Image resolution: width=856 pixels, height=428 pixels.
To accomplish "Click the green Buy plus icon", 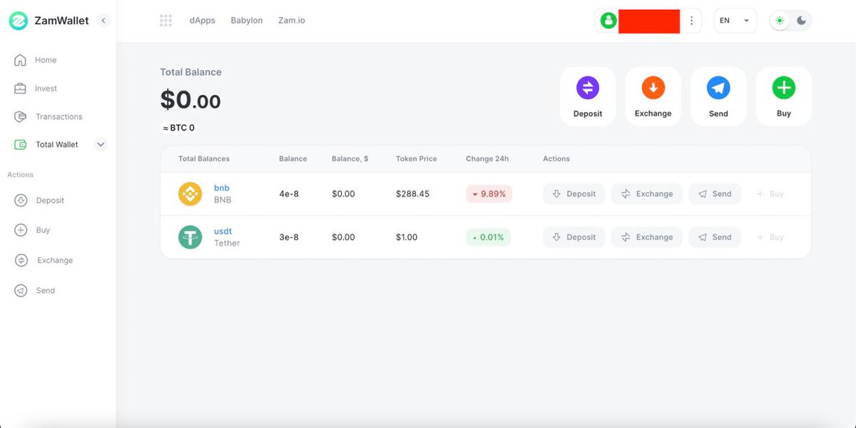I will tap(783, 87).
